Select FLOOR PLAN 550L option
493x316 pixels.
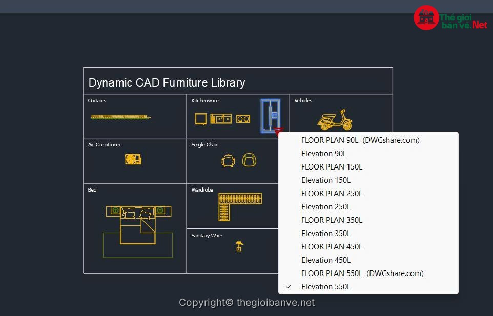pos(332,273)
